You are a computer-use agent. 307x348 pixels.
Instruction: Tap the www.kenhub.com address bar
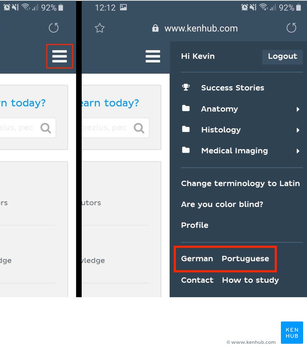[x=201, y=28]
